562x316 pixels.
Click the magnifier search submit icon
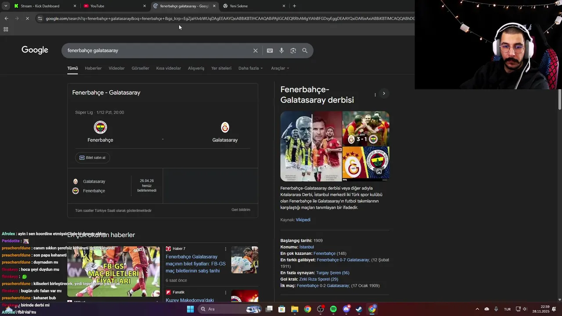(305, 50)
